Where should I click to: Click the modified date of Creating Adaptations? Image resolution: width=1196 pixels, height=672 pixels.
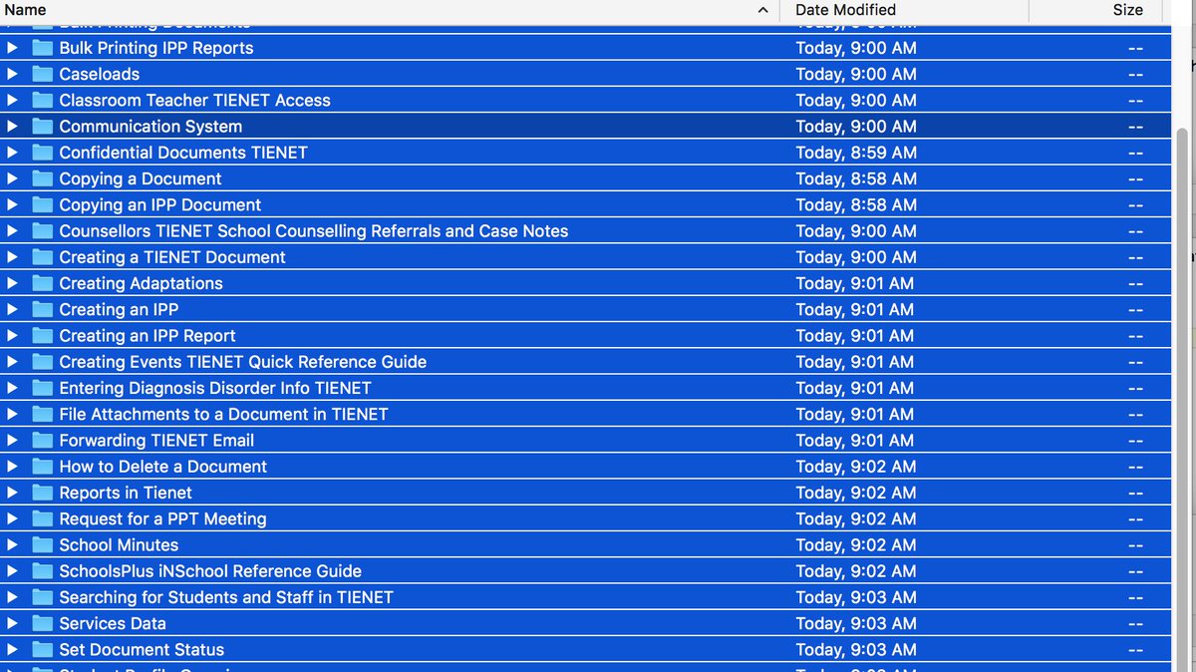pyautogui.click(x=855, y=283)
